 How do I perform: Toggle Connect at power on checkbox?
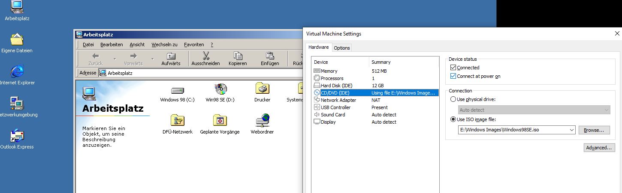[453, 76]
